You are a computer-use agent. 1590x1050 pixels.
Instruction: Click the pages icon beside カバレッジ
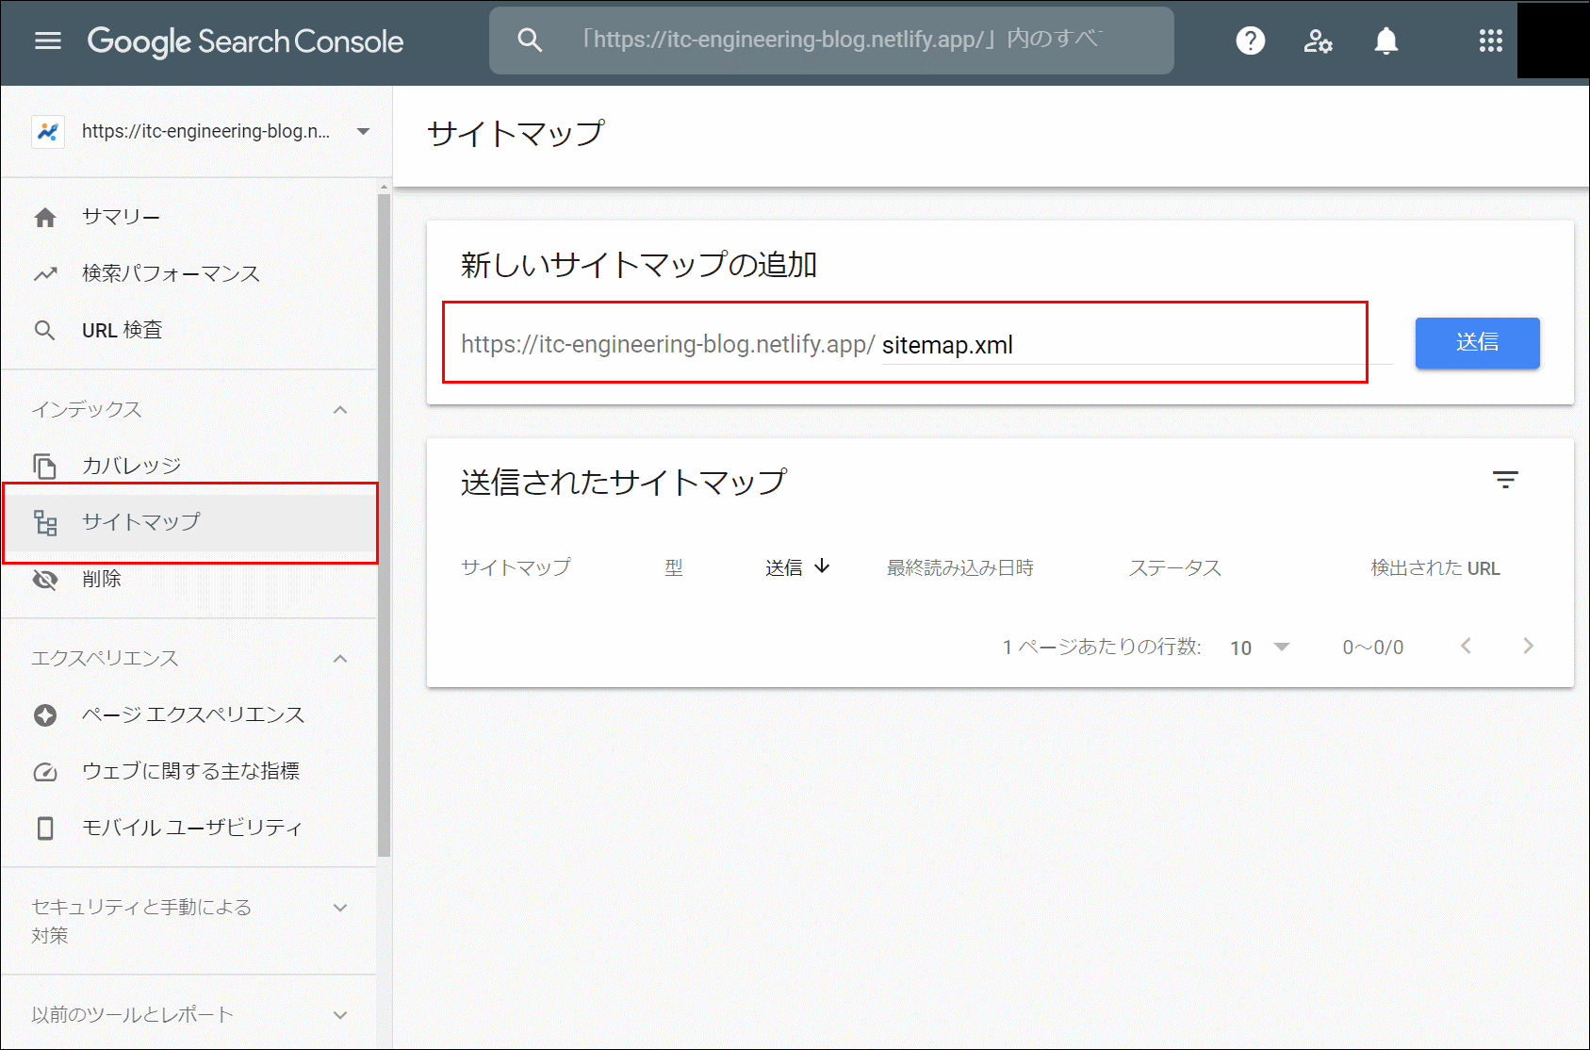pyautogui.click(x=44, y=466)
